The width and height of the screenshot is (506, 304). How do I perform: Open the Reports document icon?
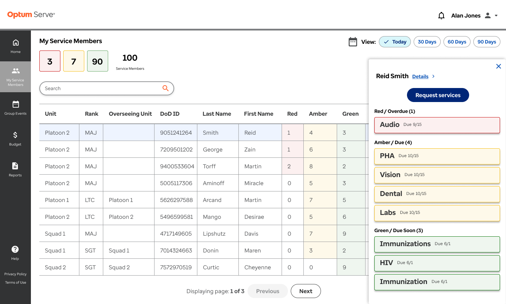coord(15,166)
